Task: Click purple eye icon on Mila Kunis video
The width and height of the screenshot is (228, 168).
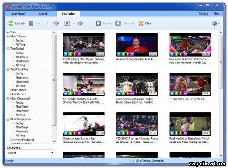Action: 185,54
